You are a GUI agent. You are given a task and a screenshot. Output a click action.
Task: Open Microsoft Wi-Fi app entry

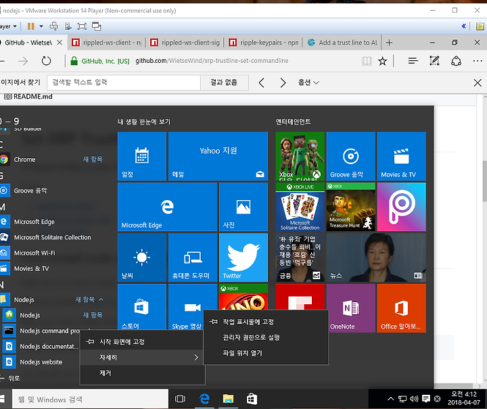point(53,253)
